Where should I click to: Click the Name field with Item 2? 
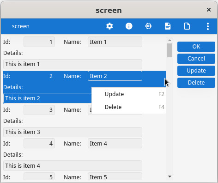click(115, 76)
